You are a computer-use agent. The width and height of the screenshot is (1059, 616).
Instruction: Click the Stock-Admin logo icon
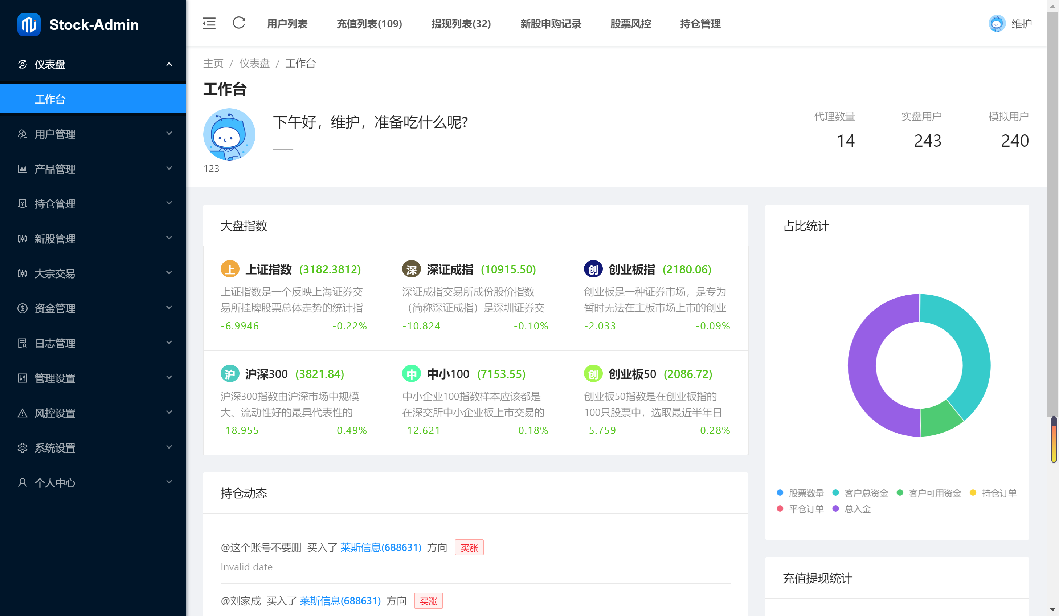(x=29, y=25)
